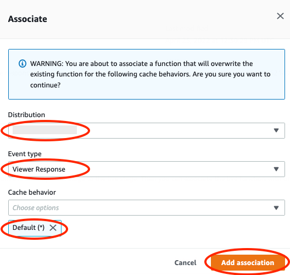The width and height of the screenshot is (290, 275).
Task: Click the info icon in the warning banner
Action: coord(23,63)
